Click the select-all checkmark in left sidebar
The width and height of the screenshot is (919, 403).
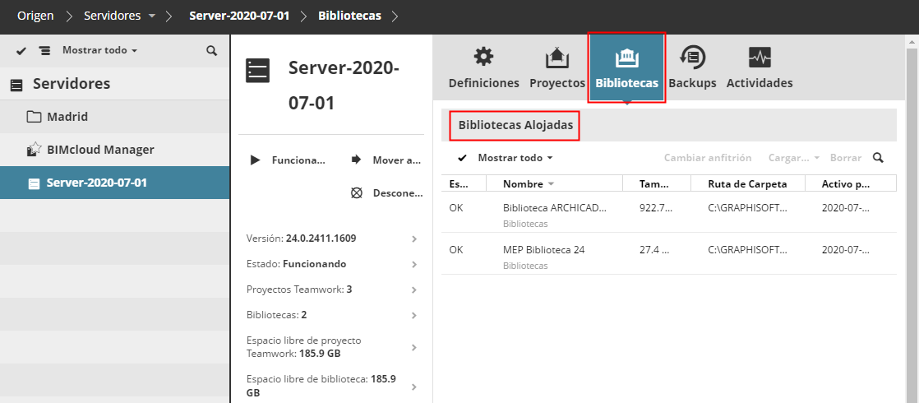click(21, 50)
